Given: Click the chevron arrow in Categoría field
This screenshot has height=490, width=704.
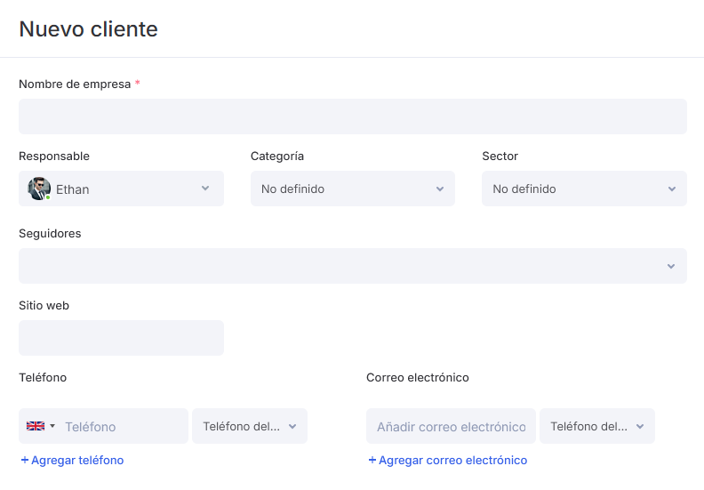Looking at the screenshot, I should pos(440,189).
